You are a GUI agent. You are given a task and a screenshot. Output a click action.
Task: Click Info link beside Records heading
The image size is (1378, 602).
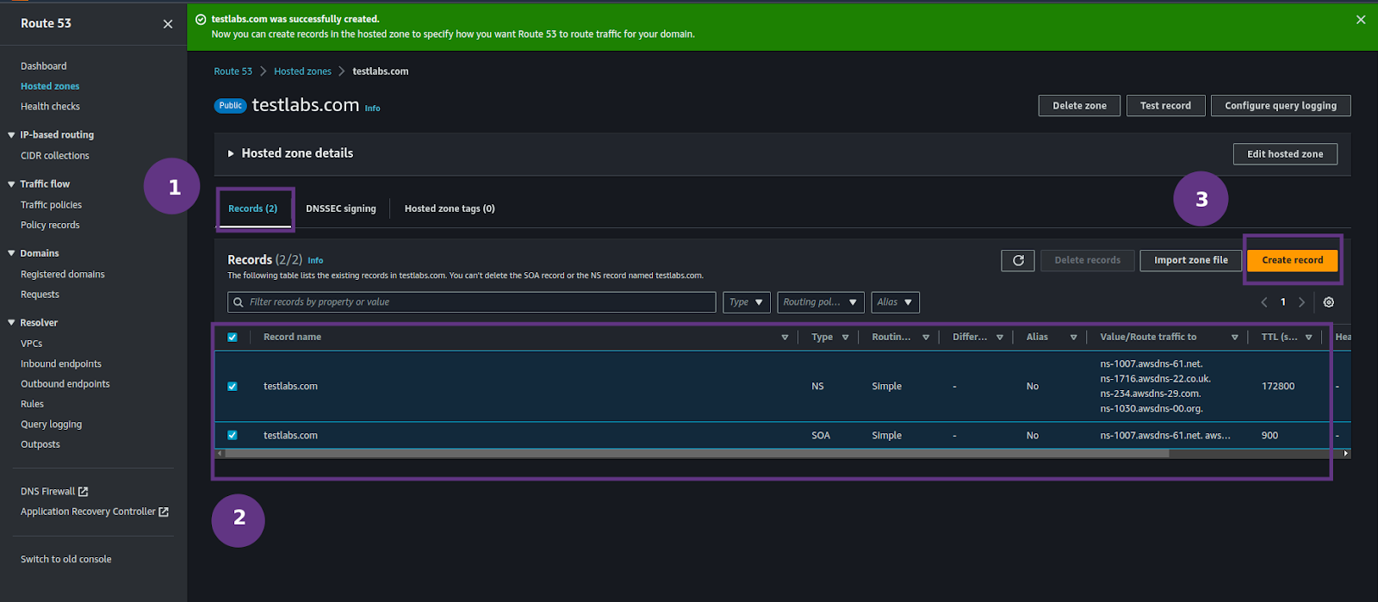point(316,260)
